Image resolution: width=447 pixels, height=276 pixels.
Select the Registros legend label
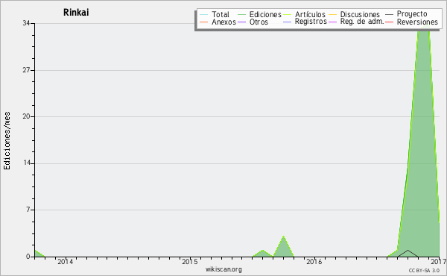click(311, 22)
